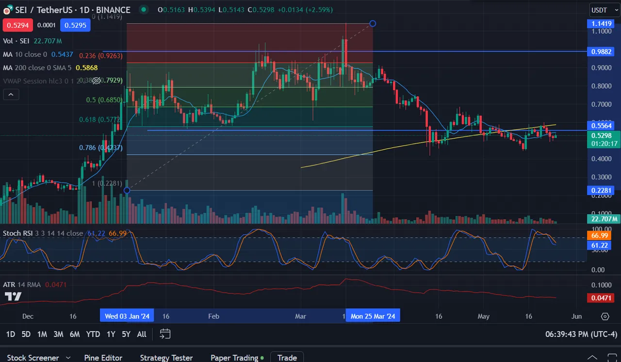This screenshot has height=362, width=621.
Task: Click the 0.2281 Fib level price label
Action: click(601, 190)
